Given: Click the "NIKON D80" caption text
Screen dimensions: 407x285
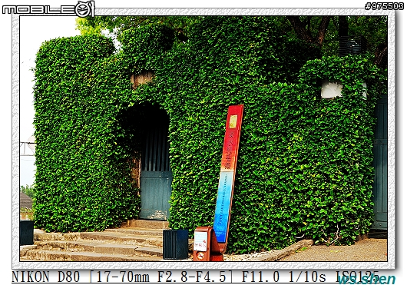Looking at the screenshot, I should click(x=46, y=277).
